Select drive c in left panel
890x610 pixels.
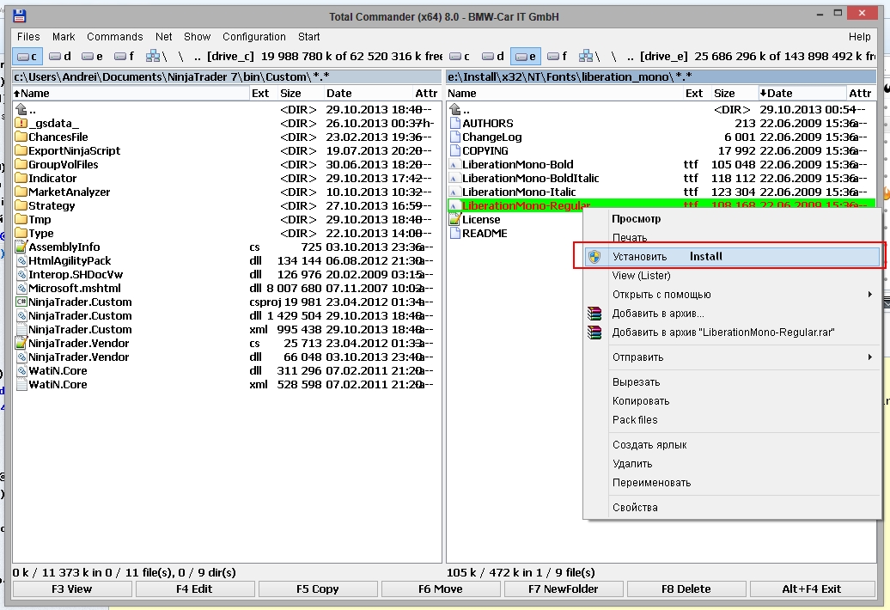pos(27,56)
